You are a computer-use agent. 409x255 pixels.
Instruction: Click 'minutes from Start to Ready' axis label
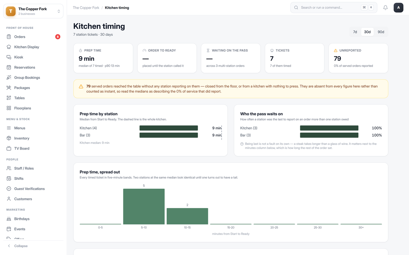coord(231,234)
